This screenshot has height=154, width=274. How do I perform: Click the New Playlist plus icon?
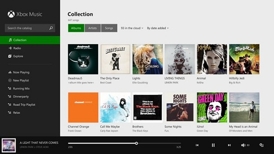[x=10, y=80]
